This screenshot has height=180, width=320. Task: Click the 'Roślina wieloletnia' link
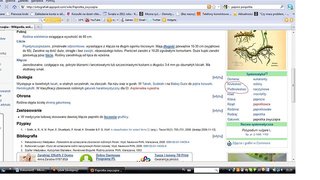point(35,36)
